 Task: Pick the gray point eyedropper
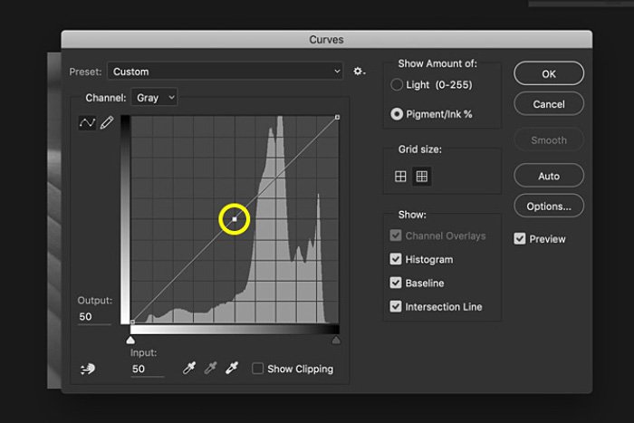[x=209, y=369]
